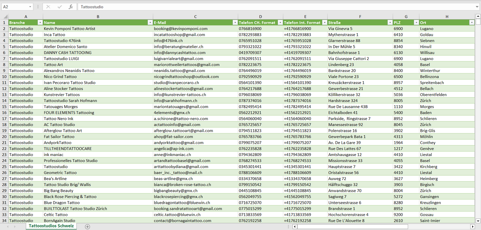Click the horizontal scrollbar right arrow
The height and width of the screenshot is (230, 481).
pos(472,226)
